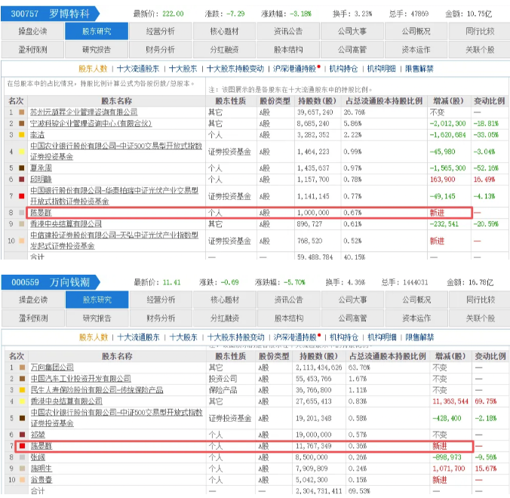Open 关联个股 tab in 万向钱潮 panel

coord(481,318)
